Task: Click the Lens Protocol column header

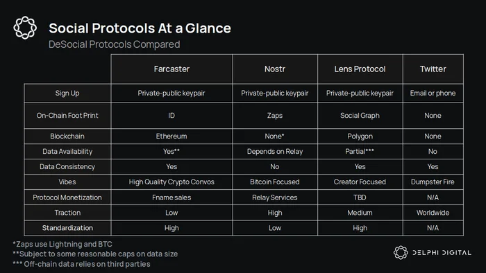Action: (x=360, y=69)
